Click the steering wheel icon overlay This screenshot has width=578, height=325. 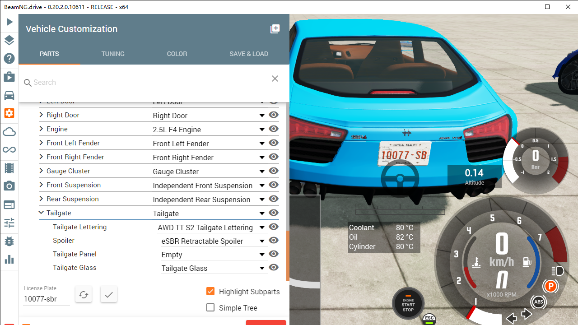400,179
